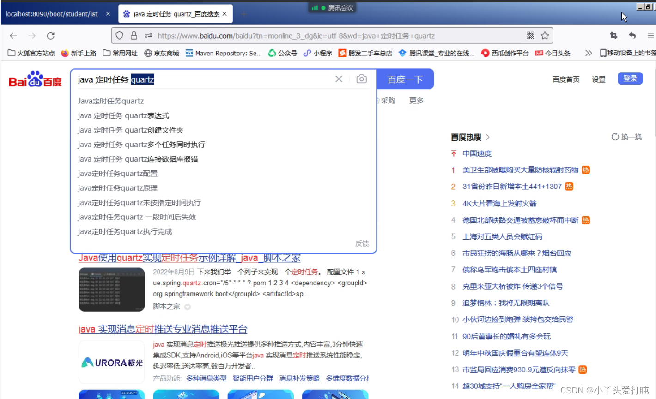Open result Java使用quartz实现定时任务示例详解
Viewport: 656px width, 399px height.
pyautogui.click(x=189, y=258)
